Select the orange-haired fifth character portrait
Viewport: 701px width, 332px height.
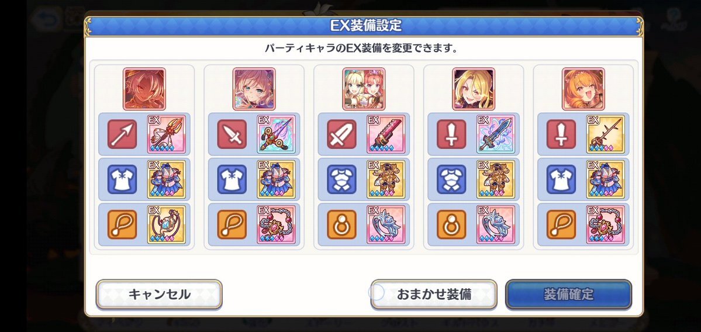(583, 89)
